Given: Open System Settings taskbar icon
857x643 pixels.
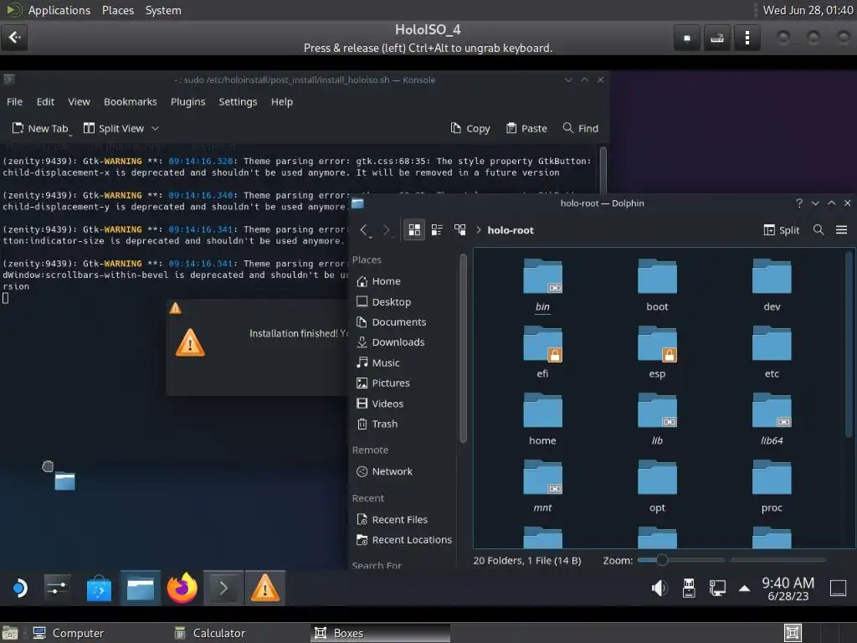Looking at the screenshot, I should click(58, 589).
